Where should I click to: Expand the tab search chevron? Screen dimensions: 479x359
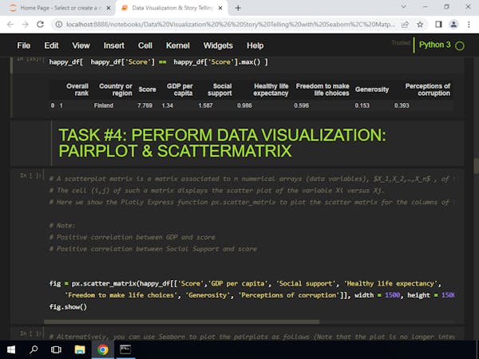pos(404,6)
